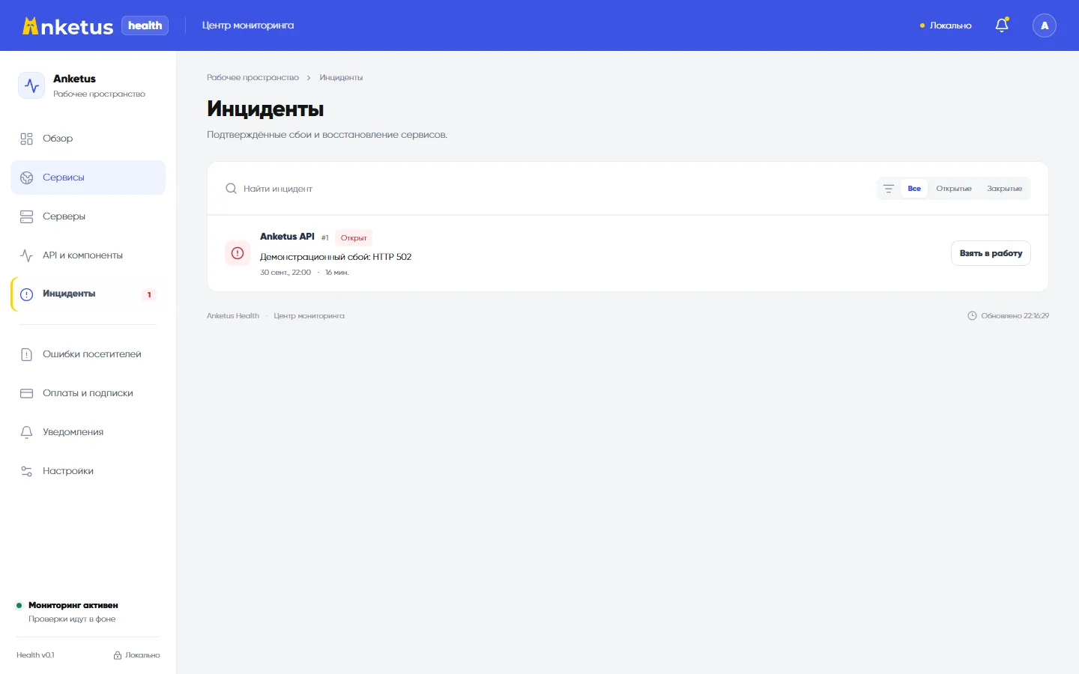
Task: Go to Сервисы section
Action: (x=88, y=177)
